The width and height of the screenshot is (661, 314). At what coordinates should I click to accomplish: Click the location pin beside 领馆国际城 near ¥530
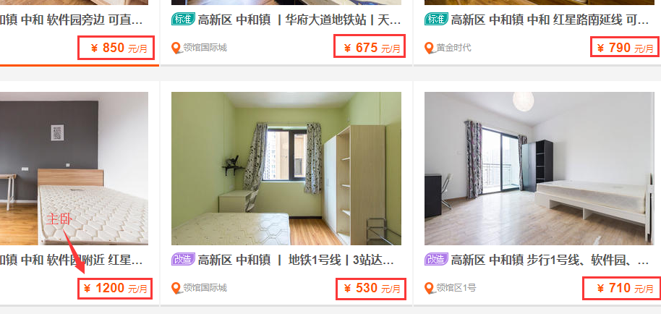(x=176, y=288)
